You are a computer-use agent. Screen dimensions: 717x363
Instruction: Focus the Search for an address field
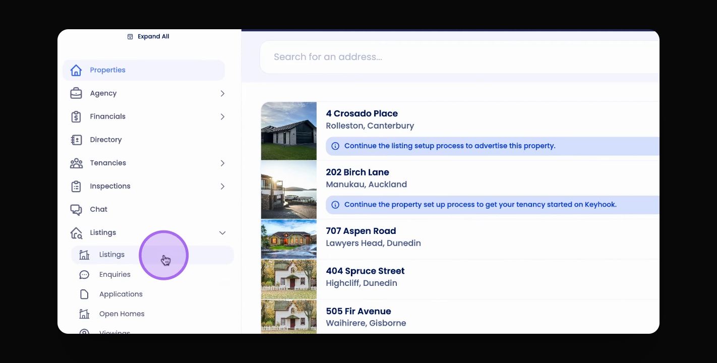click(x=459, y=57)
